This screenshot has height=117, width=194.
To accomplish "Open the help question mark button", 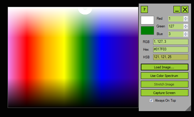I will [144, 9].
